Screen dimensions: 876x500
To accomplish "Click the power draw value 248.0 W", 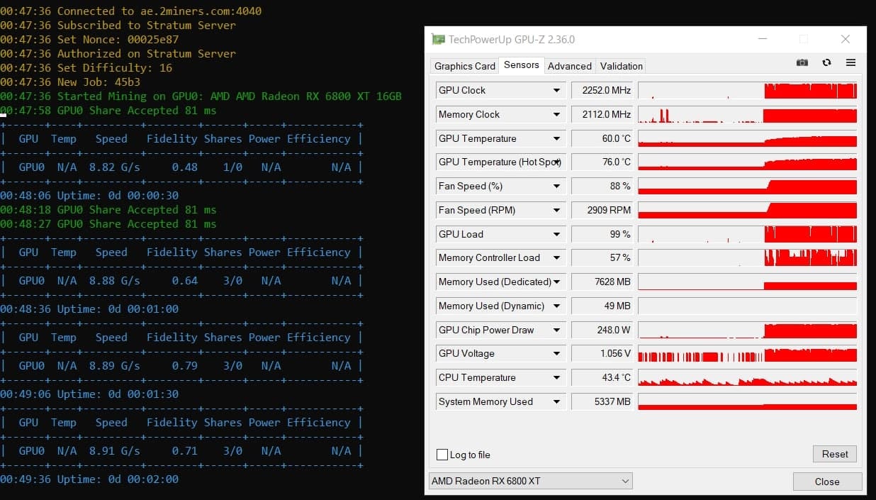I will 602,330.
